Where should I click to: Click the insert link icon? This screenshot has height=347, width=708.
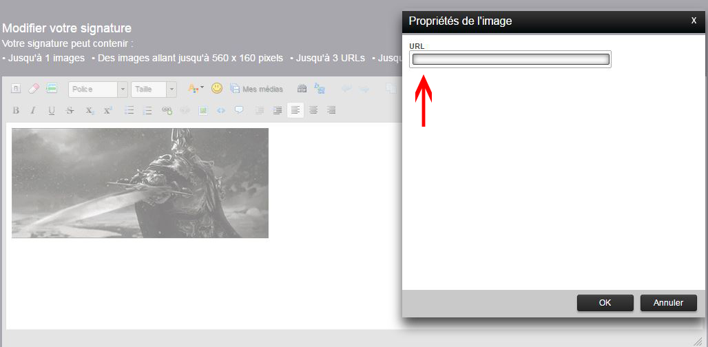[167, 110]
